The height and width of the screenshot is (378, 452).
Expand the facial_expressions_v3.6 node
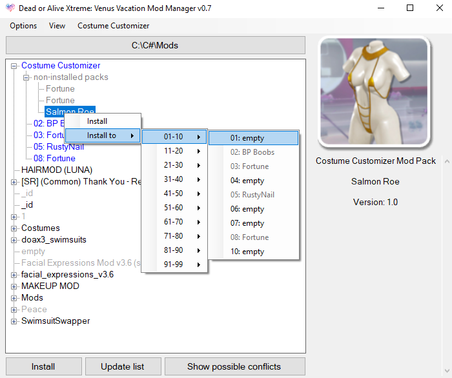(14, 275)
